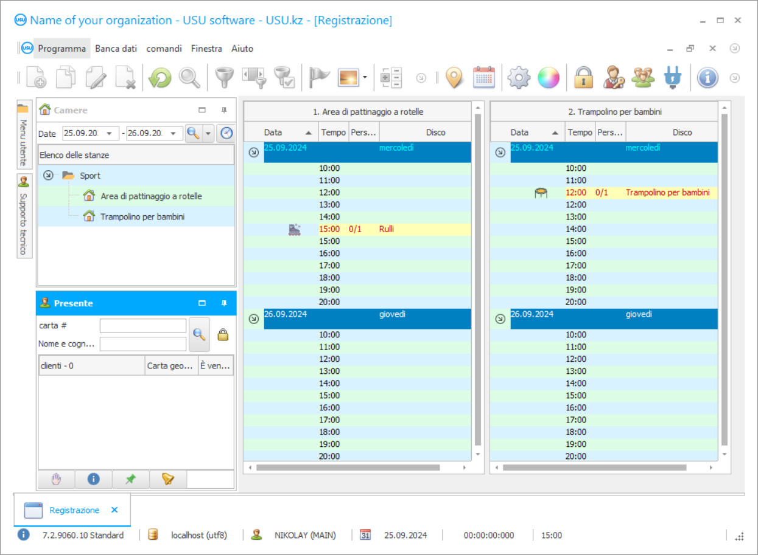Click the carta # input field
The image size is (758, 555).
[143, 326]
